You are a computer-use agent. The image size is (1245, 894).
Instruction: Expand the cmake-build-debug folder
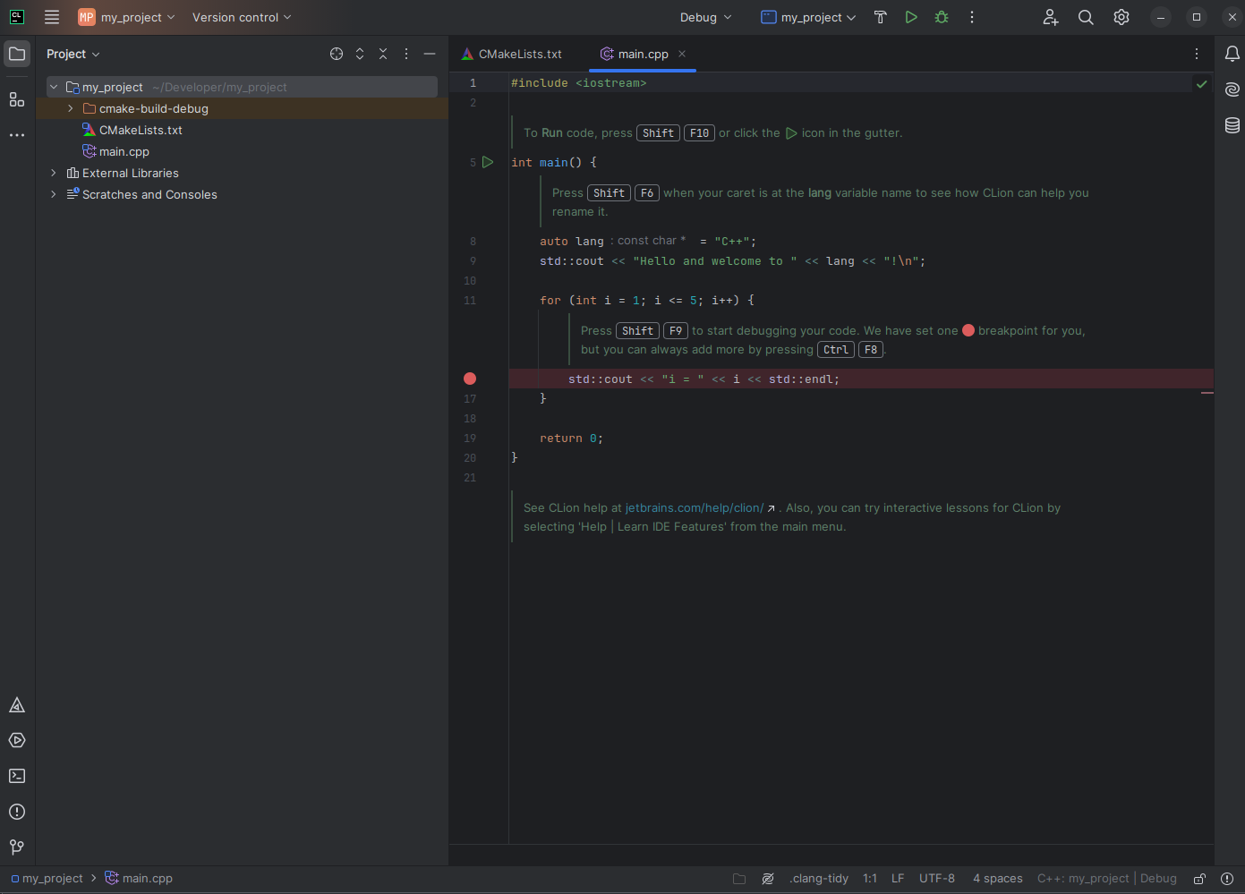click(71, 108)
